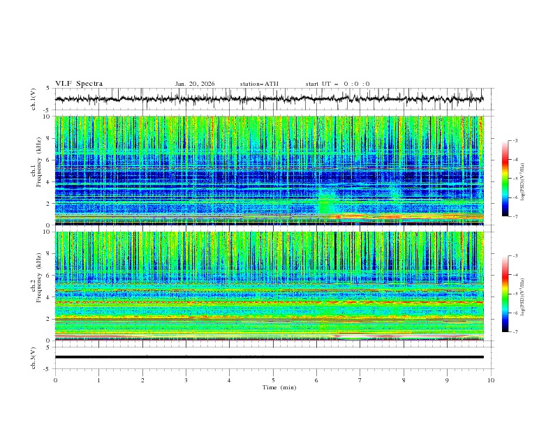Click time axis tick label '10'

[491, 380]
